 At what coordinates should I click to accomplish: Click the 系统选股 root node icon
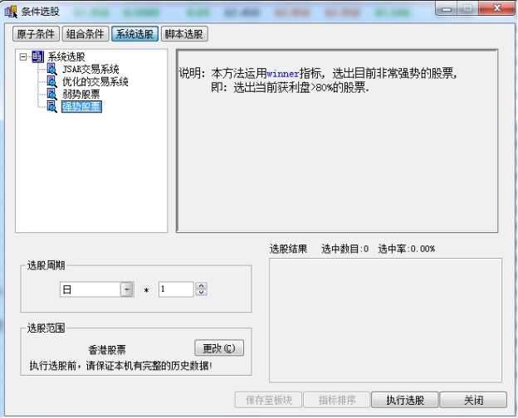tap(37, 57)
